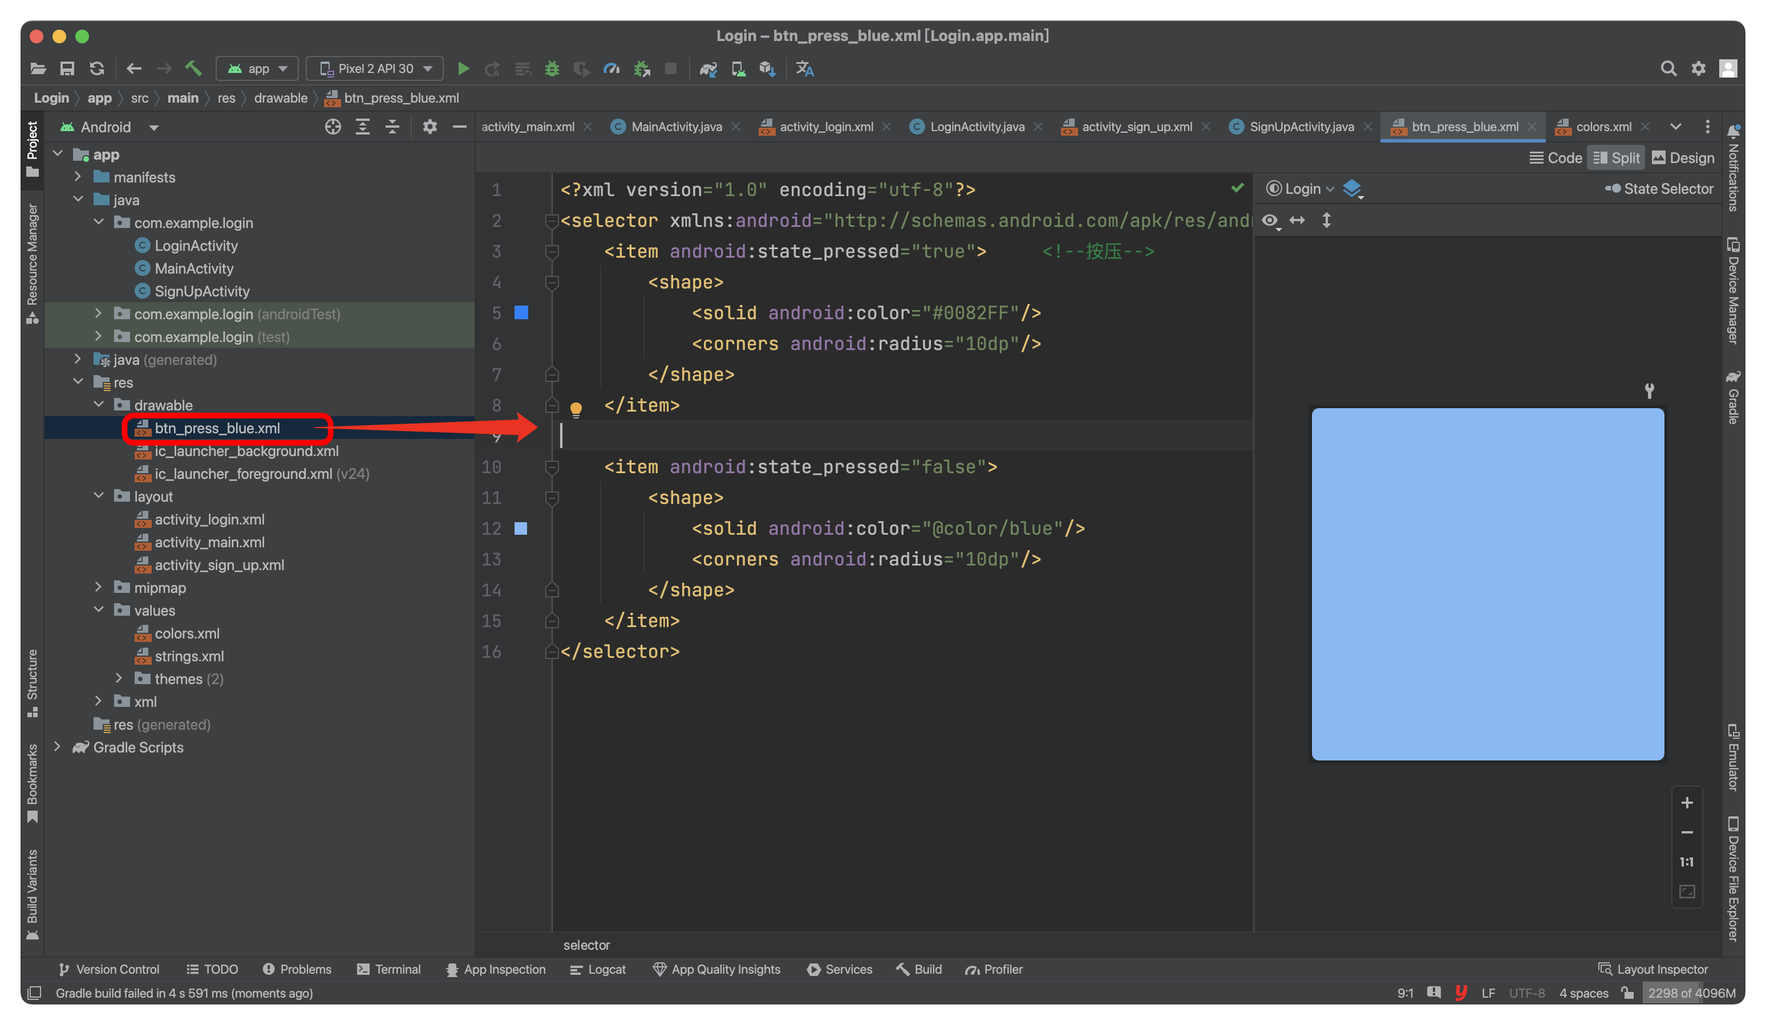Open the Pixel 2 API 30 device dropdown
Image resolution: width=1766 pixels, height=1025 pixels.
click(375, 68)
